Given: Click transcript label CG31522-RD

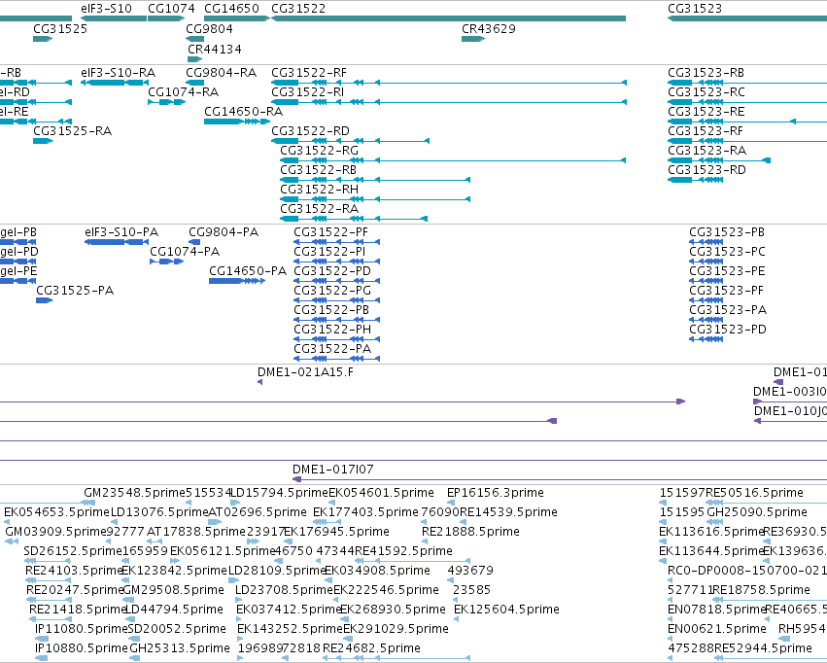Looking at the screenshot, I should click(x=310, y=131).
